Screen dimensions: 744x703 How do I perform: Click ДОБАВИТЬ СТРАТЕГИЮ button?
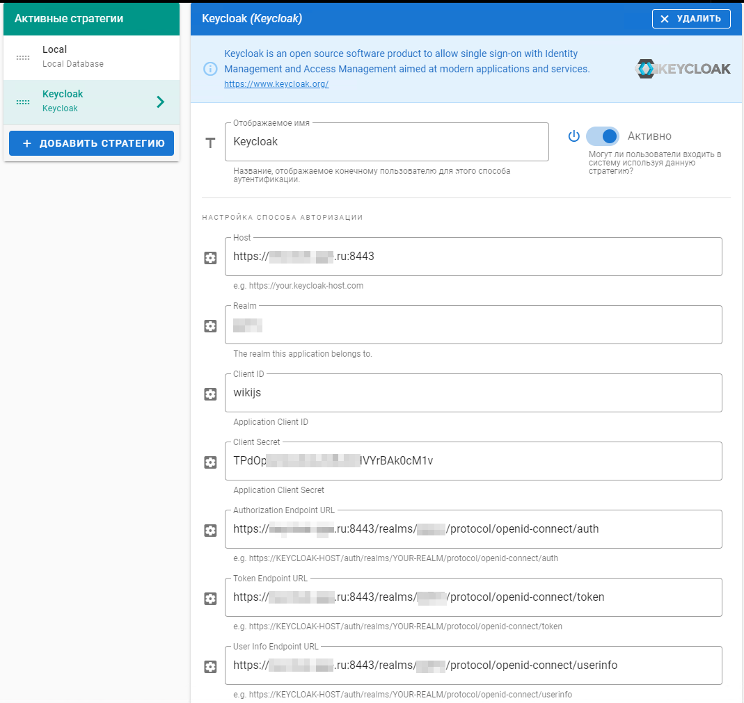(x=92, y=143)
